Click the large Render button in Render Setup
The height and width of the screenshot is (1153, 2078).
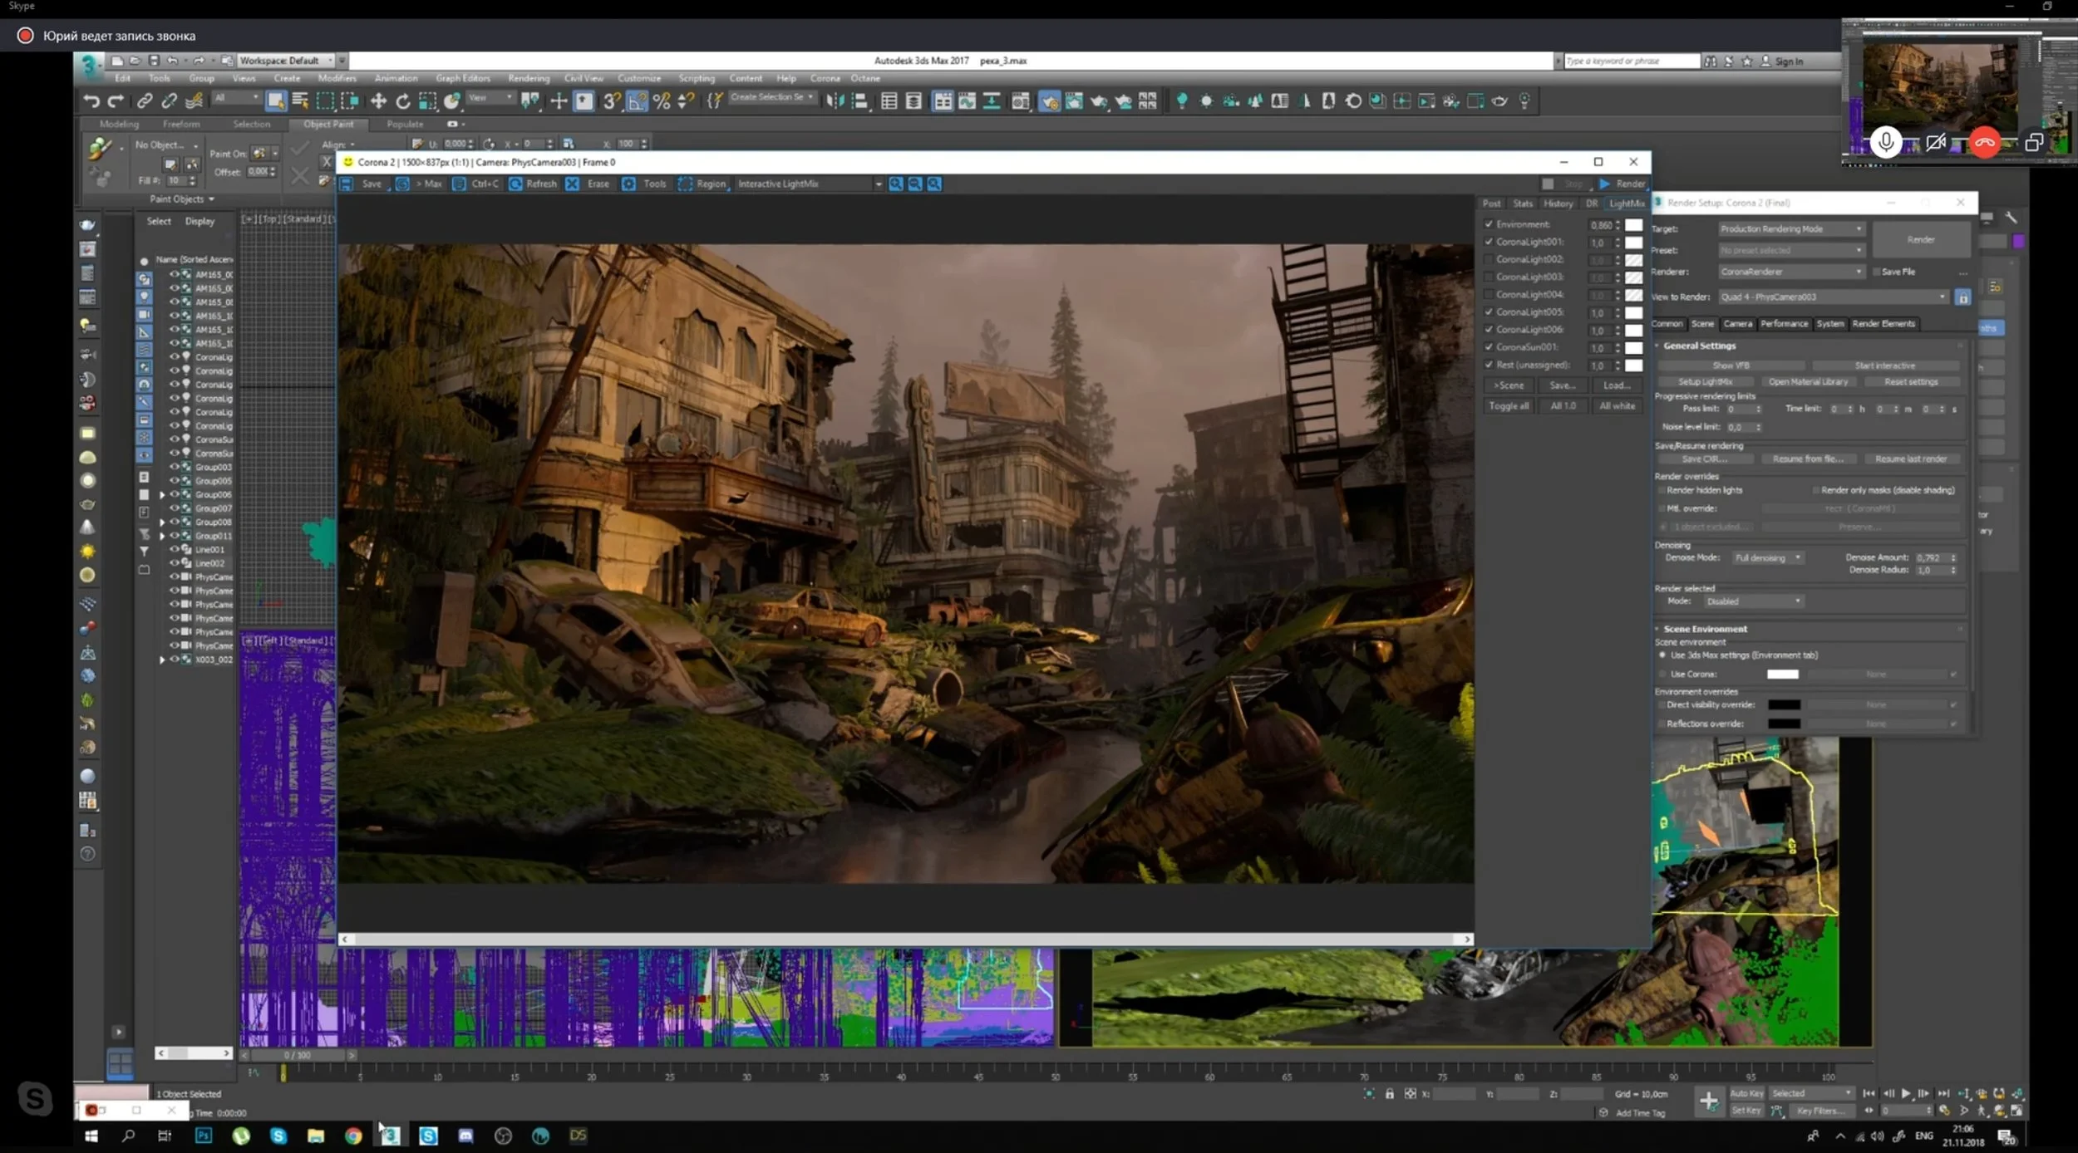pos(1921,239)
